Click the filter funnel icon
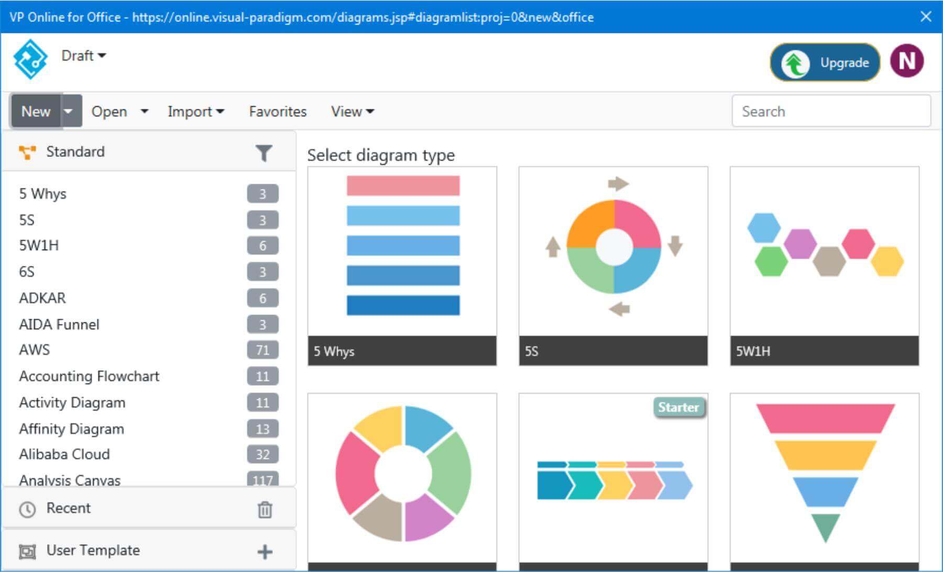Screen dimensions: 943x572 (x=264, y=153)
